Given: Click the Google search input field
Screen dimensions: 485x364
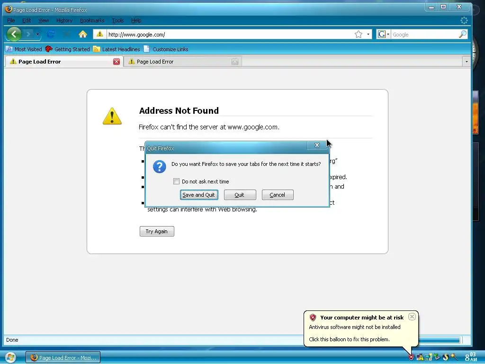Looking at the screenshot, I should [x=425, y=34].
